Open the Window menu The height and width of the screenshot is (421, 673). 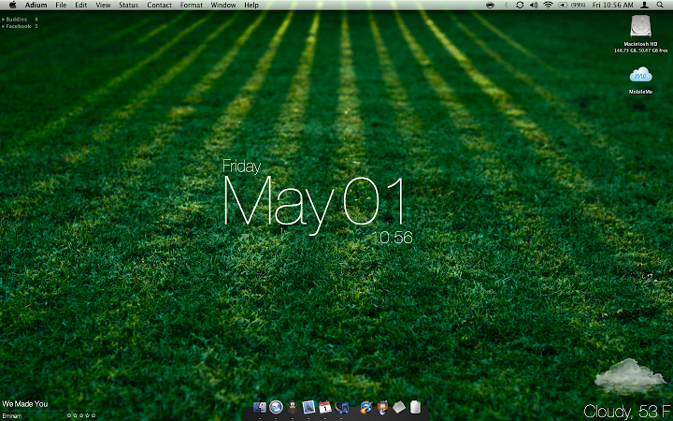223,6
